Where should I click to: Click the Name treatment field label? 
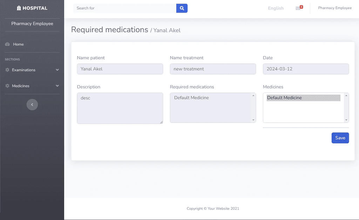187,58
